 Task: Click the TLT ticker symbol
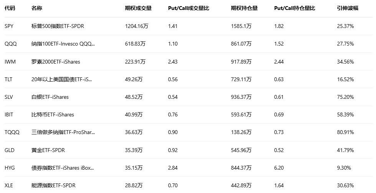coord(8,79)
